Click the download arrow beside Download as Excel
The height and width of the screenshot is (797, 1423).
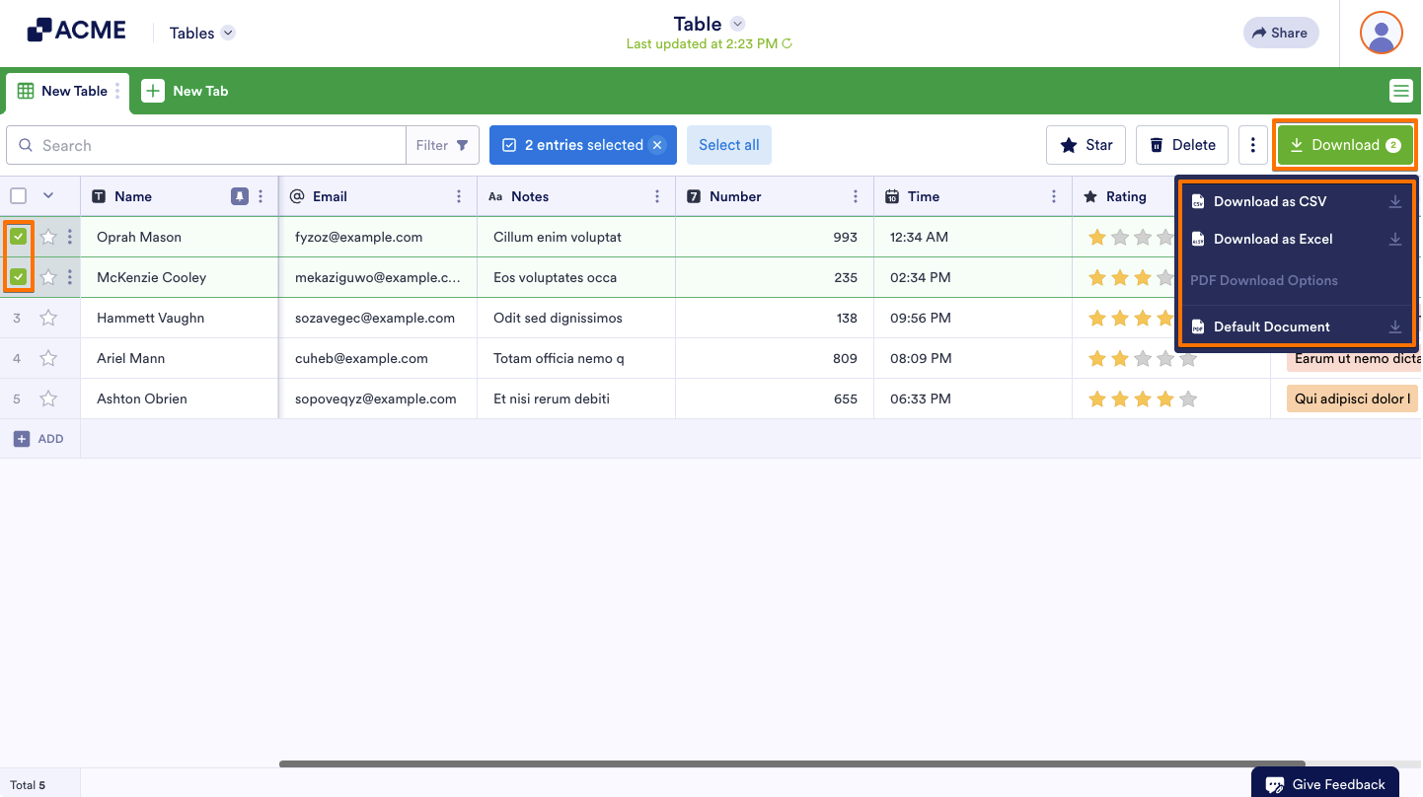point(1395,239)
